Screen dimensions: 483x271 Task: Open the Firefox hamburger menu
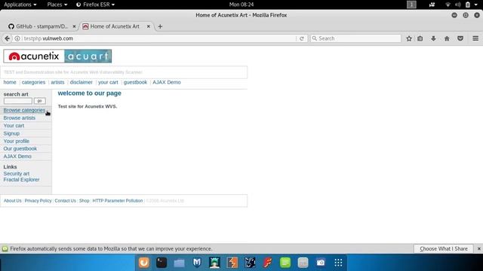click(475, 38)
